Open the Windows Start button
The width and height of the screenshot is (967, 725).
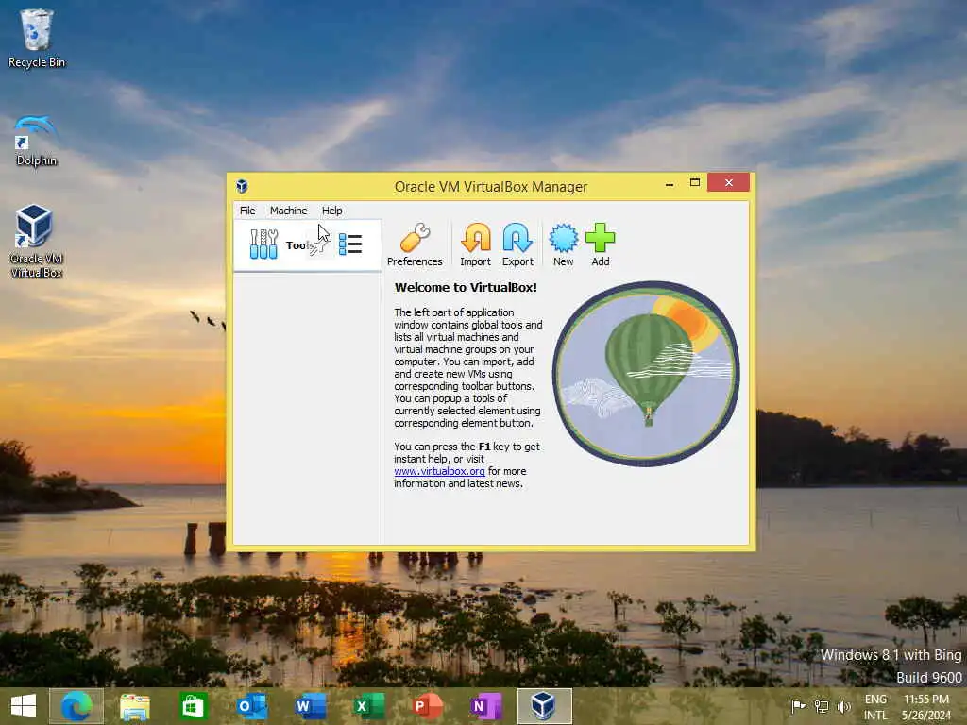coord(24,706)
